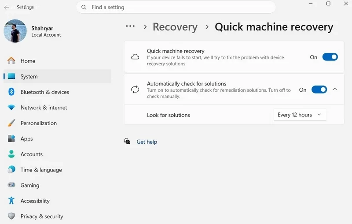Image resolution: width=352 pixels, height=224 pixels.
Task: Click the Accounts person icon
Action: [x=11, y=154]
